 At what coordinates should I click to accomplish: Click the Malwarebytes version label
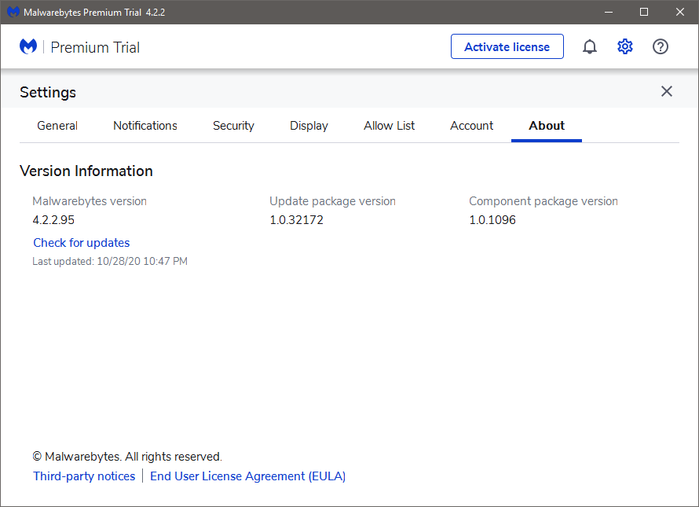[90, 201]
